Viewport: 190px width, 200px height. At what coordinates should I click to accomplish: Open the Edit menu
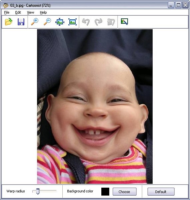pos(18,13)
